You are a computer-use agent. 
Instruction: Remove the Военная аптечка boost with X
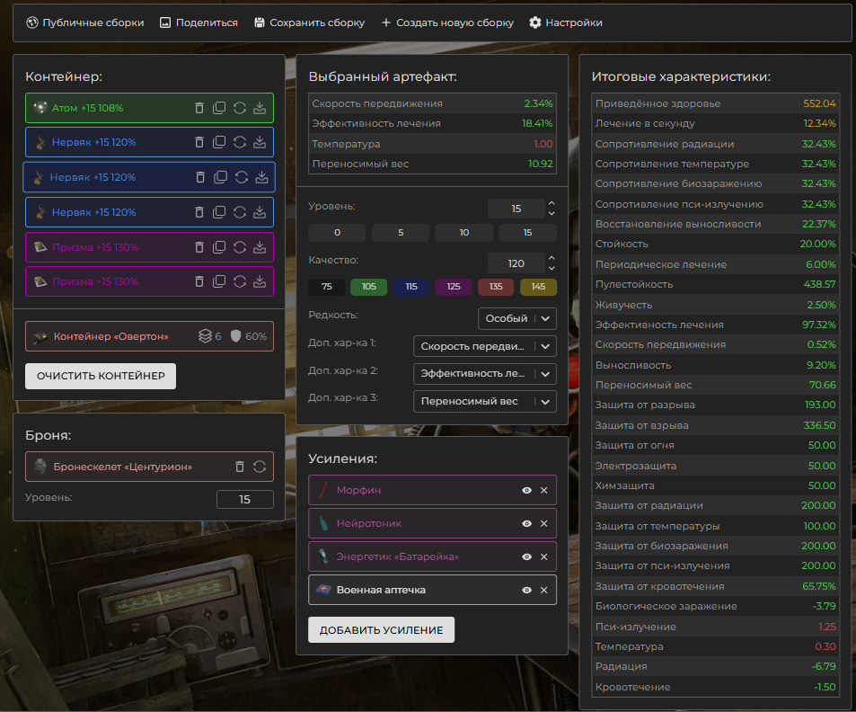click(x=543, y=590)
